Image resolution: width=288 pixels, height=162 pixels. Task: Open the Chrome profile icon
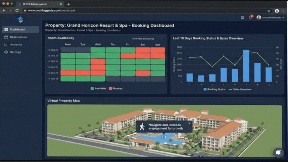[x=276, y=11]
